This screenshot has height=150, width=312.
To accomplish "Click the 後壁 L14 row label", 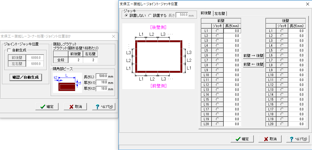I will pos(271,95).
